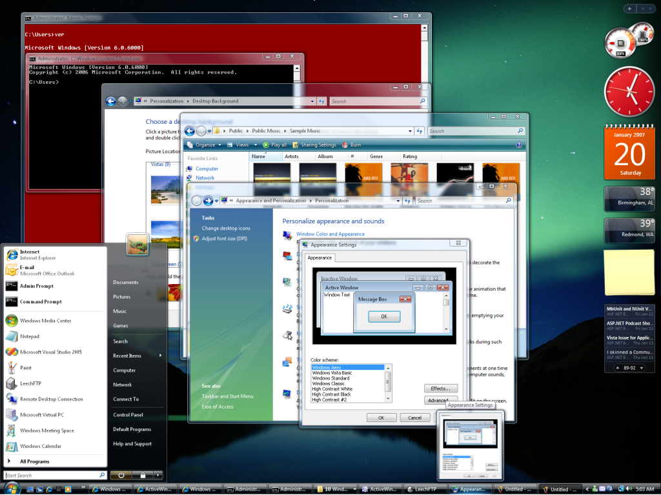Open Taskbar and Start Menu link
661x495 pixels.
pos(228,396)
